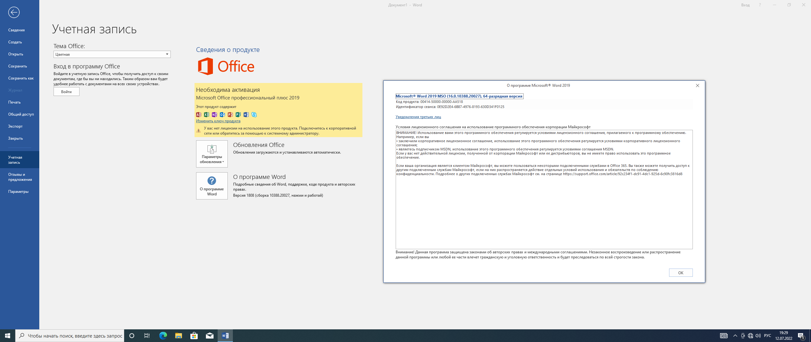Open the Параметры обновления dropdown button

212,154
